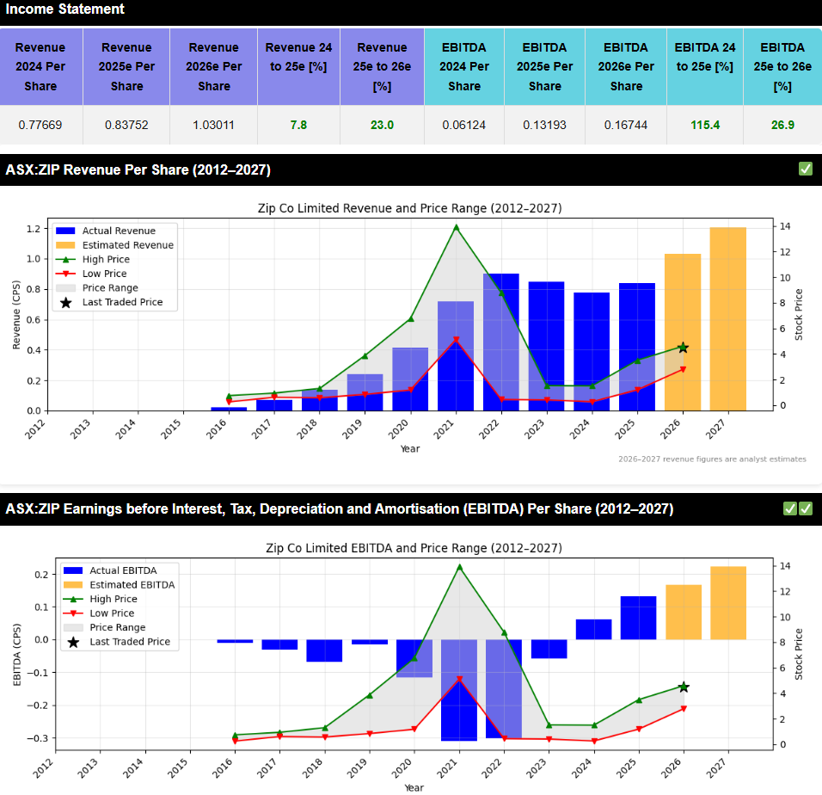The image size is (822, 795).
Task: Click the Last Traded Price star on EBITDA chart
Action: pos(684,687)
